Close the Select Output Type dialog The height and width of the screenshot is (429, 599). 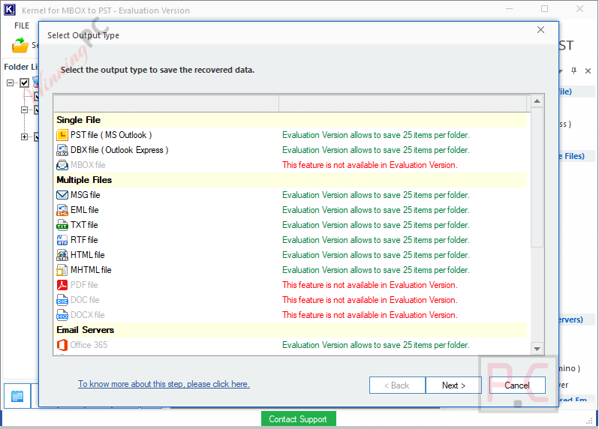coord(540,30)
